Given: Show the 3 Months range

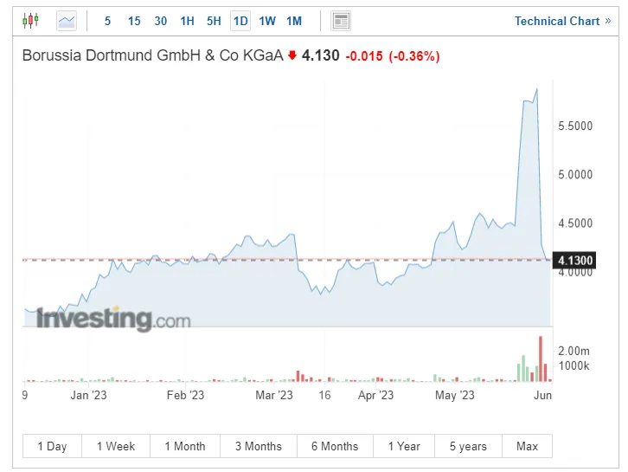Looking at the screenshot, I should coord(259,446).
